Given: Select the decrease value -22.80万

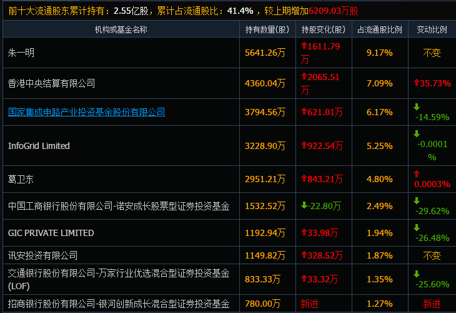Looking at the screenshot, I should pyautogui.click(x=321, y=206).
